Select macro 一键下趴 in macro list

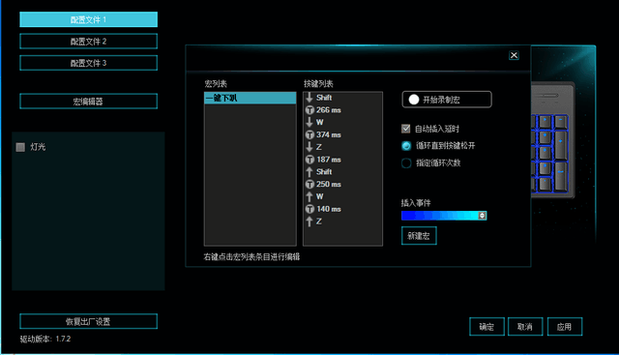click(251, 98)
